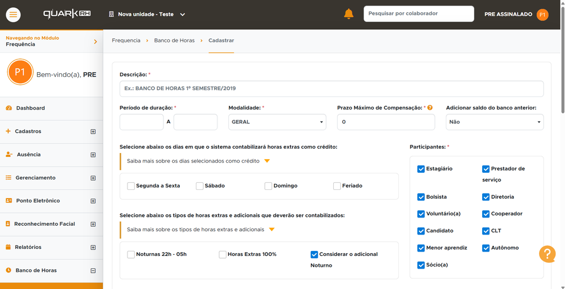The width and height of the screenshot is (565, 289).
Task: Click PRE ASSINALADO user name
Action: [x=508, y=14]
